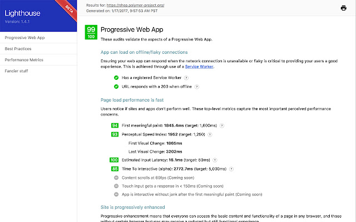The height and width of the screenshot is (222, 356).
Task: Open help for Perceptual Speed Index
Action: coord(210,134)
